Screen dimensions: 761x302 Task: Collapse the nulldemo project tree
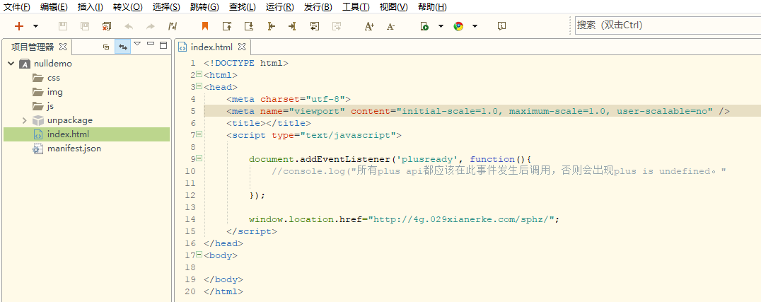[x=11, y=64]
